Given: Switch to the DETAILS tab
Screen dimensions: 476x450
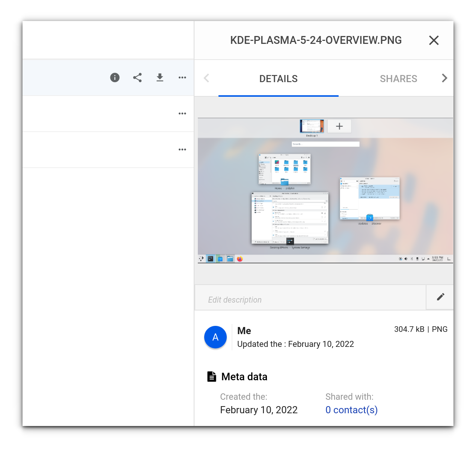Looking at the screenshot, I should [x=278, y=79].
